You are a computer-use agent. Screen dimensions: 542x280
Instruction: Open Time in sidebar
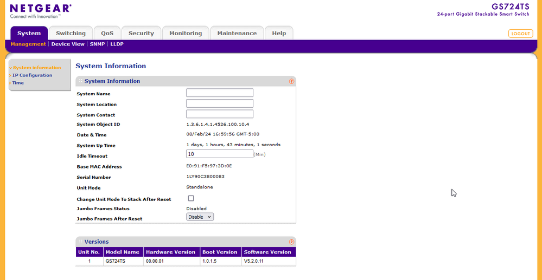click(18, 83)
